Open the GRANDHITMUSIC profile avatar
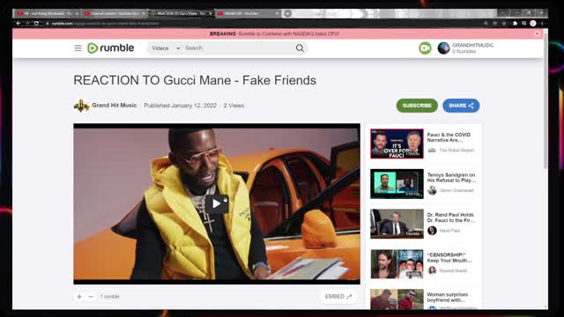The width and height of the screenshot is (564, 317). (x=443, y=48)
